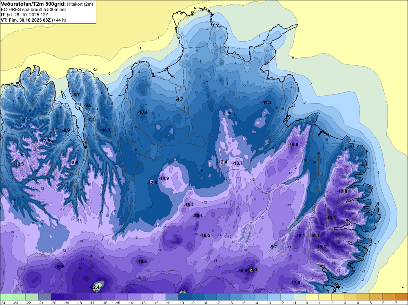Click the temperature value -13.6
The width and height of the screenshot is (408, 305).
pyautogui.click(x=19, y=164)
